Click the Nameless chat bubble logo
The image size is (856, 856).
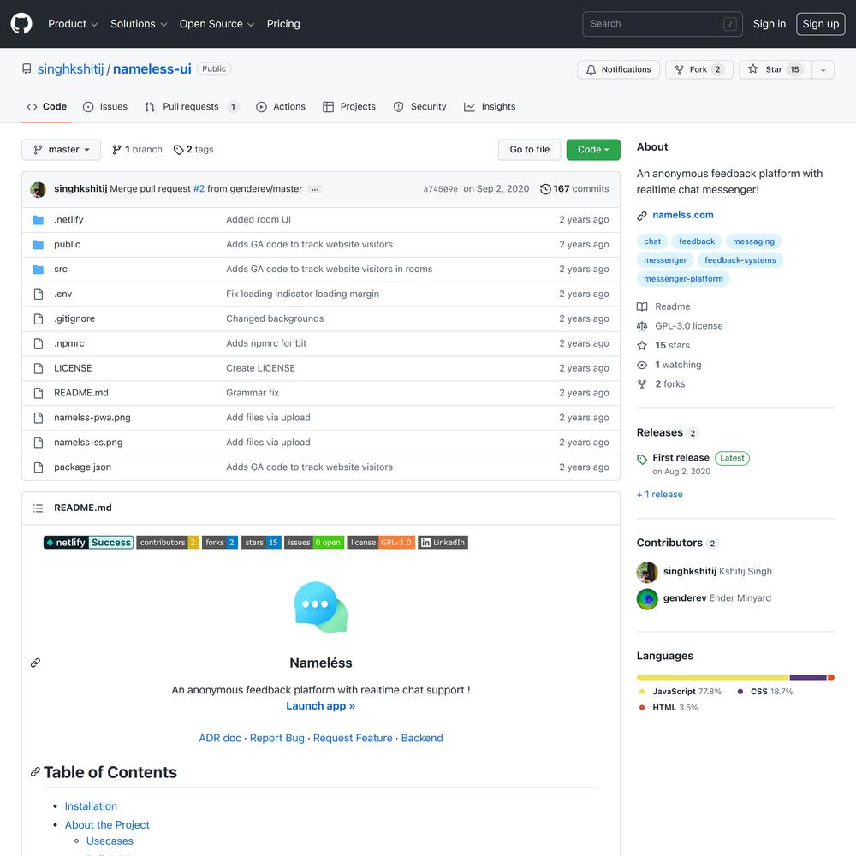pos(321,607)
